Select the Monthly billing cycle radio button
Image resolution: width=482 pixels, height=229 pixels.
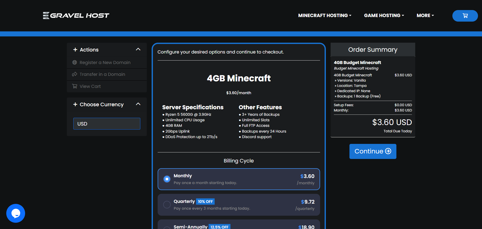[167, 179]
